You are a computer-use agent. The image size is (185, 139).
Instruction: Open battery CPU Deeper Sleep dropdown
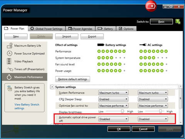[x=113, y=99]
